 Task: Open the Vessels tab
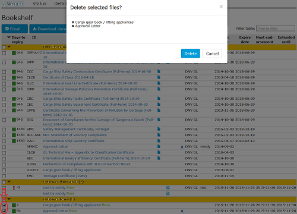coord(13,4)
